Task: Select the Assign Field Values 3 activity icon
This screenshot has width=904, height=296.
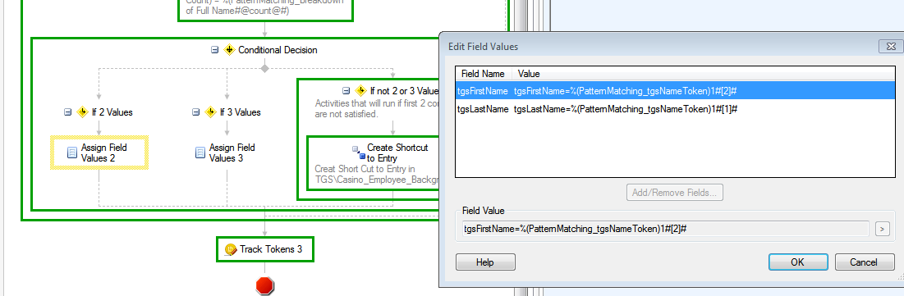Action: [200, 153]
